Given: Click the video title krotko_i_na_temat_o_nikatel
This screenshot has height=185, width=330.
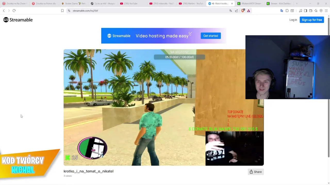Looking at the screenshot, I should pos(88,171).
